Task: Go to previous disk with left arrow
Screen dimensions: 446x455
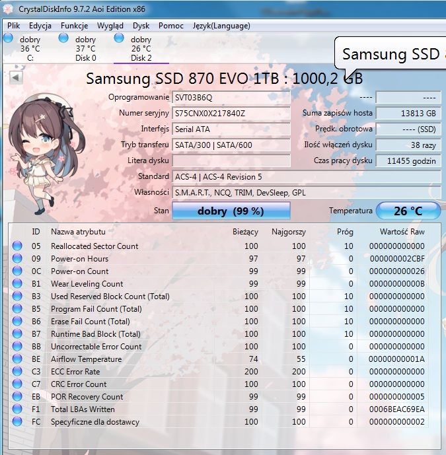Action: [x=16, y=77]
